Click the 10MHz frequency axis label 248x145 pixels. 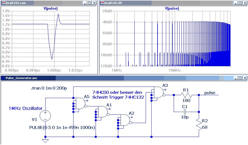tap(174, 70)
